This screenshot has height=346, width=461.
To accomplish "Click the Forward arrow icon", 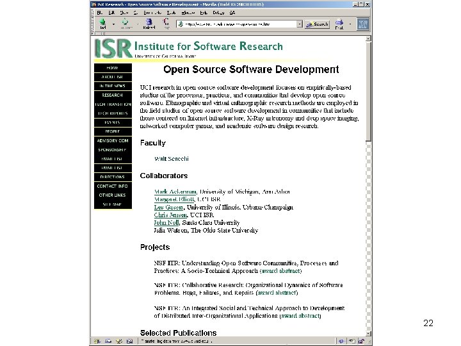I will coord(126,23).
